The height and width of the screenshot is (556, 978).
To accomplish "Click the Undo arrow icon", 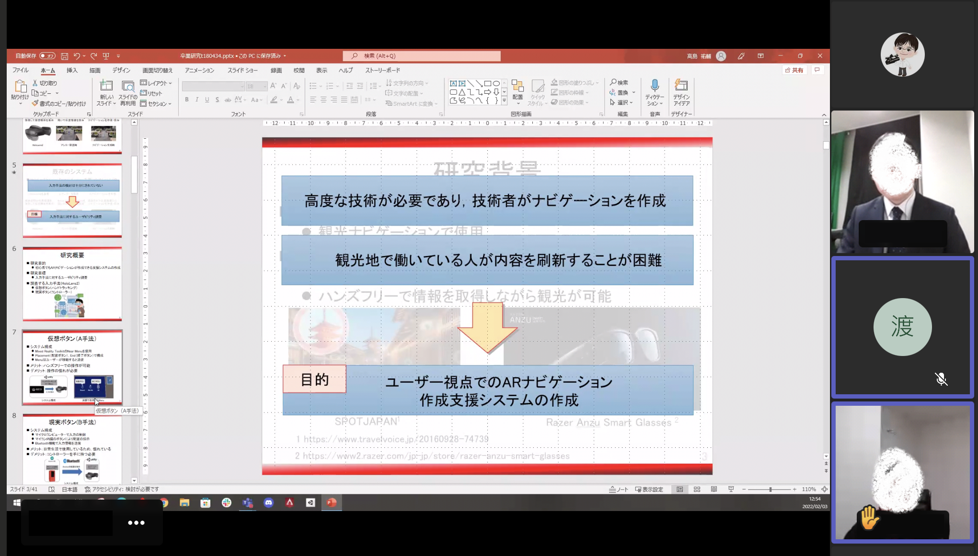I will pos(77,56).
